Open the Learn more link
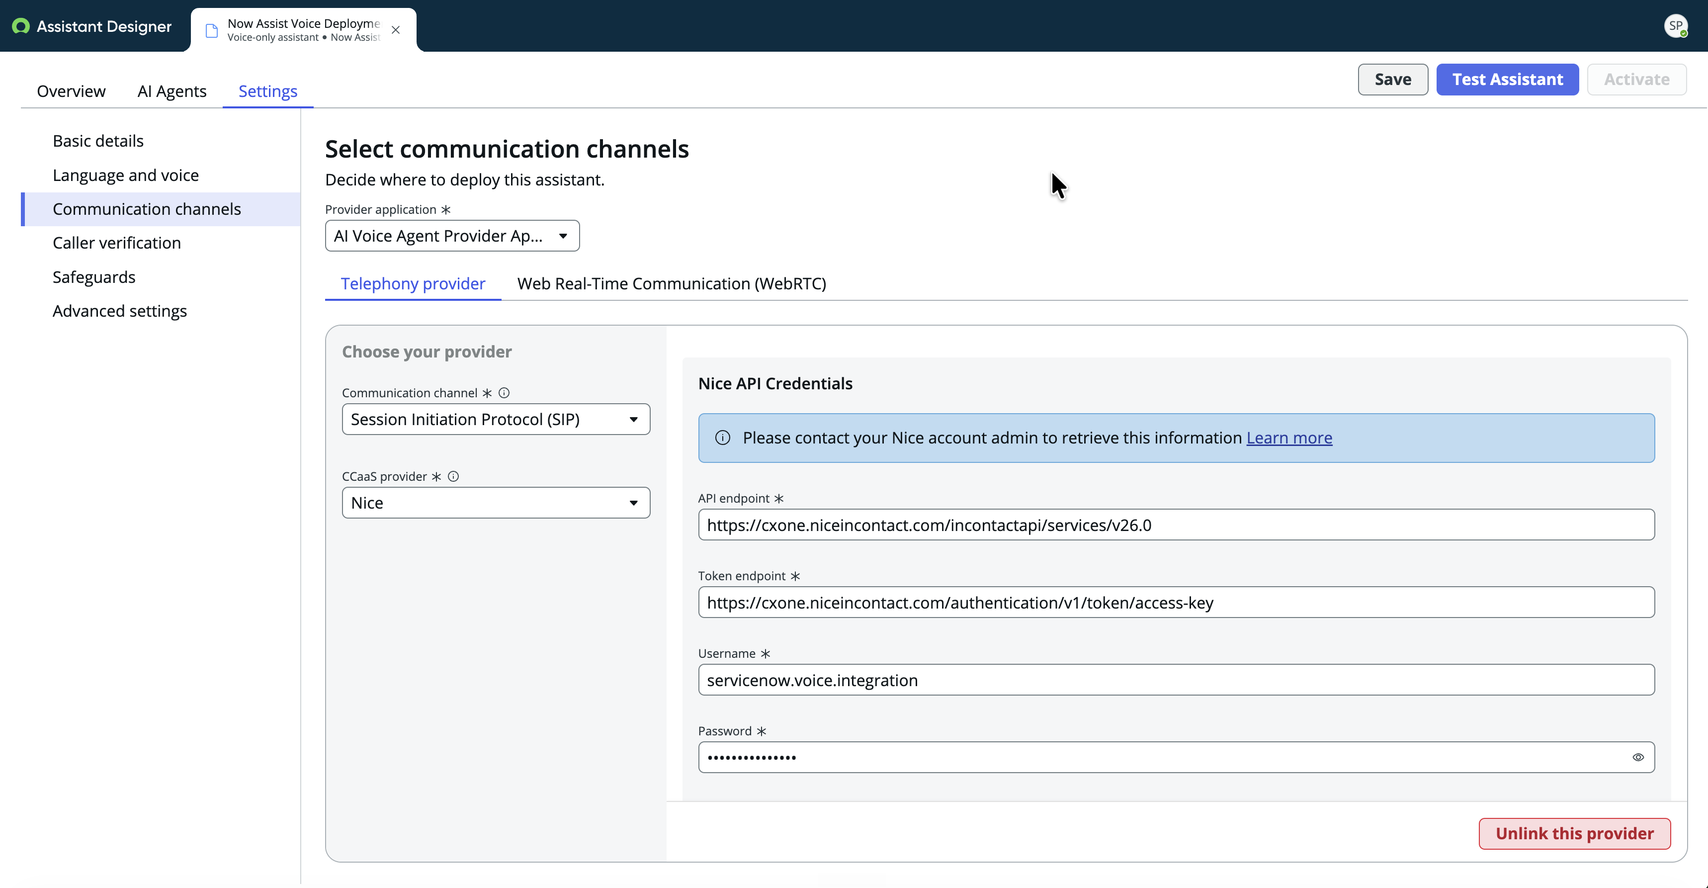1708x888 pixels. tap(1289, 438)
